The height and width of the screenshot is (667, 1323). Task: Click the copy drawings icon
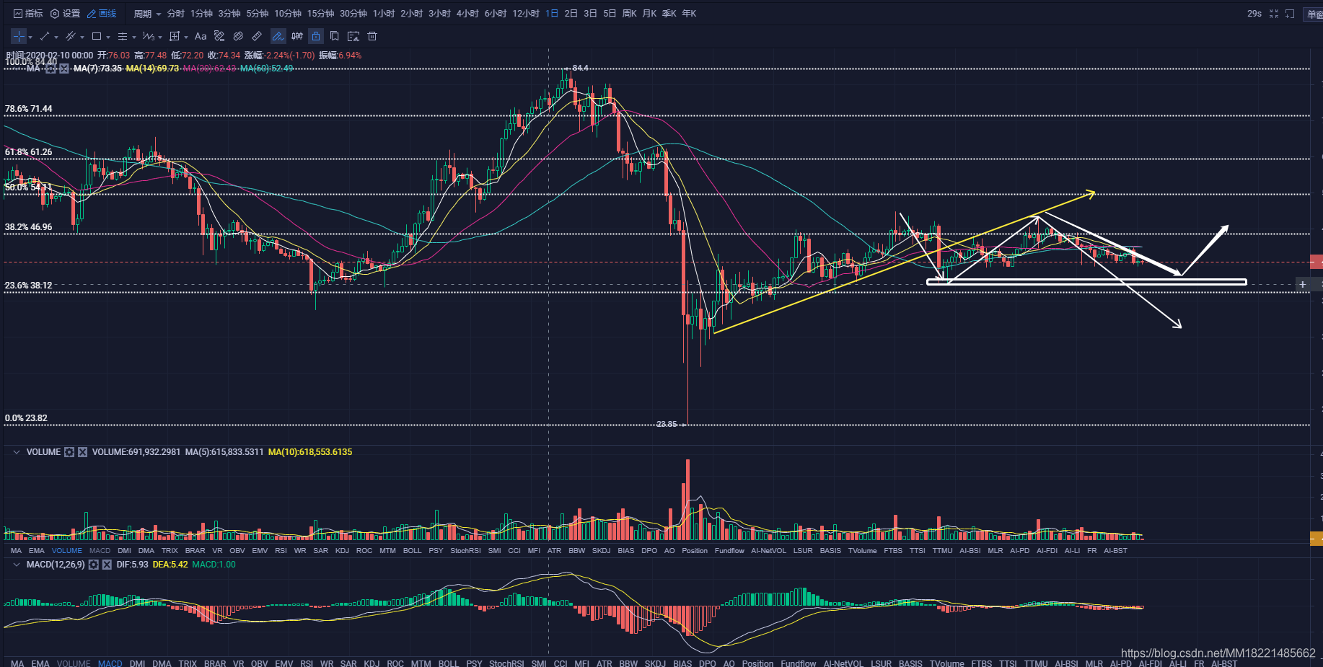point(335,36)
